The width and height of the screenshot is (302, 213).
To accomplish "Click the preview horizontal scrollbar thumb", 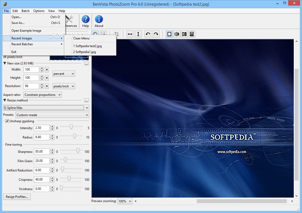I will pos(242,201).
